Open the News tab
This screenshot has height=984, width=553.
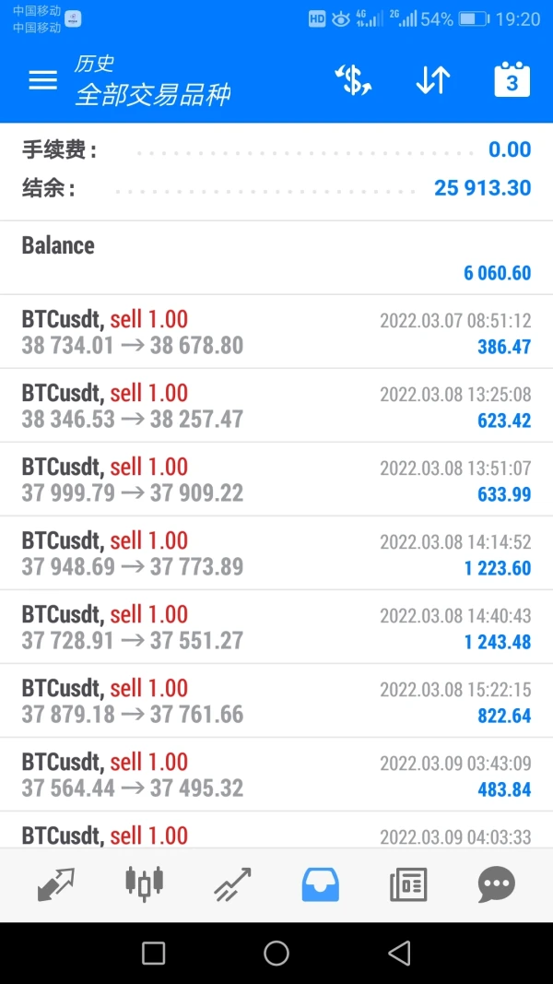tap(408, 884)
